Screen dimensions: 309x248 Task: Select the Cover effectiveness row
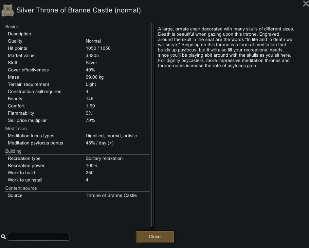click(x=77, y=70)
